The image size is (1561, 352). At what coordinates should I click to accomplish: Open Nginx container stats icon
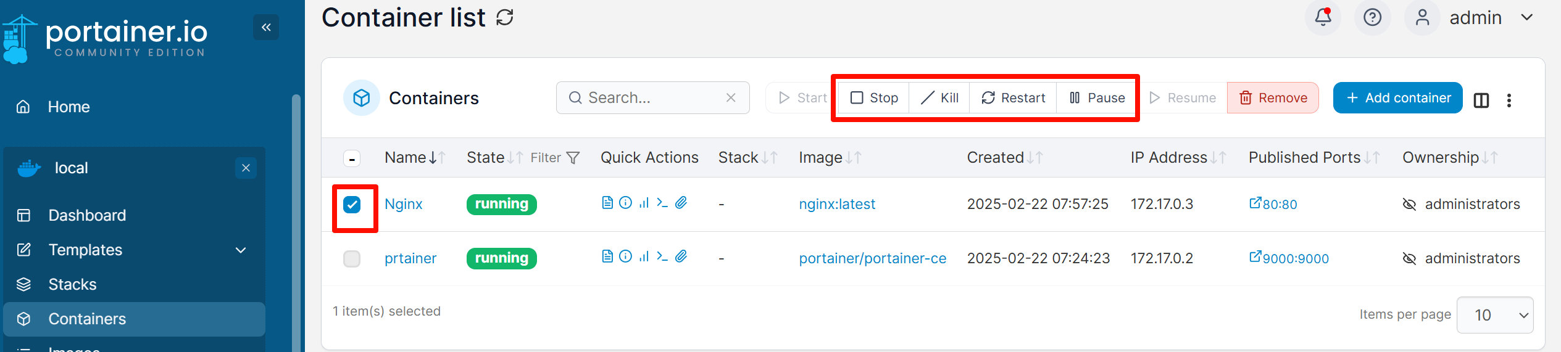(644, 203)
